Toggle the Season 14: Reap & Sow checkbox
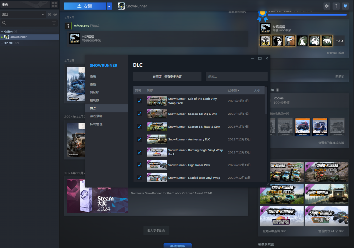The image size is (354, 248). coord(139,127)
